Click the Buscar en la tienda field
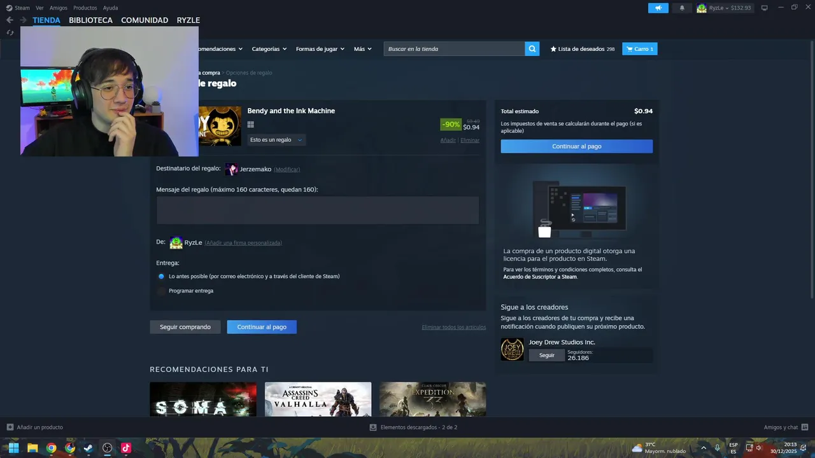 [455, 49]
